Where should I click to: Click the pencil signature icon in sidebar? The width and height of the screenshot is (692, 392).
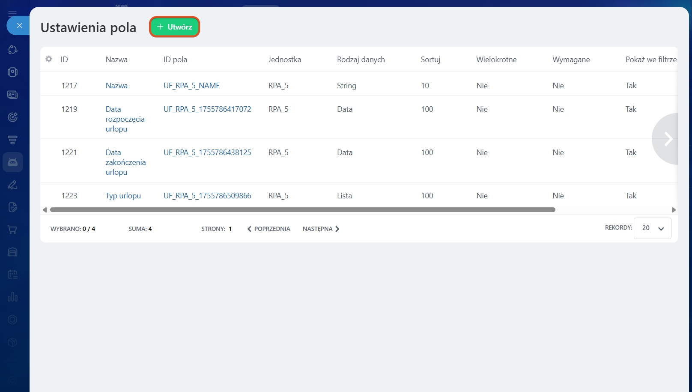(13, 185)
